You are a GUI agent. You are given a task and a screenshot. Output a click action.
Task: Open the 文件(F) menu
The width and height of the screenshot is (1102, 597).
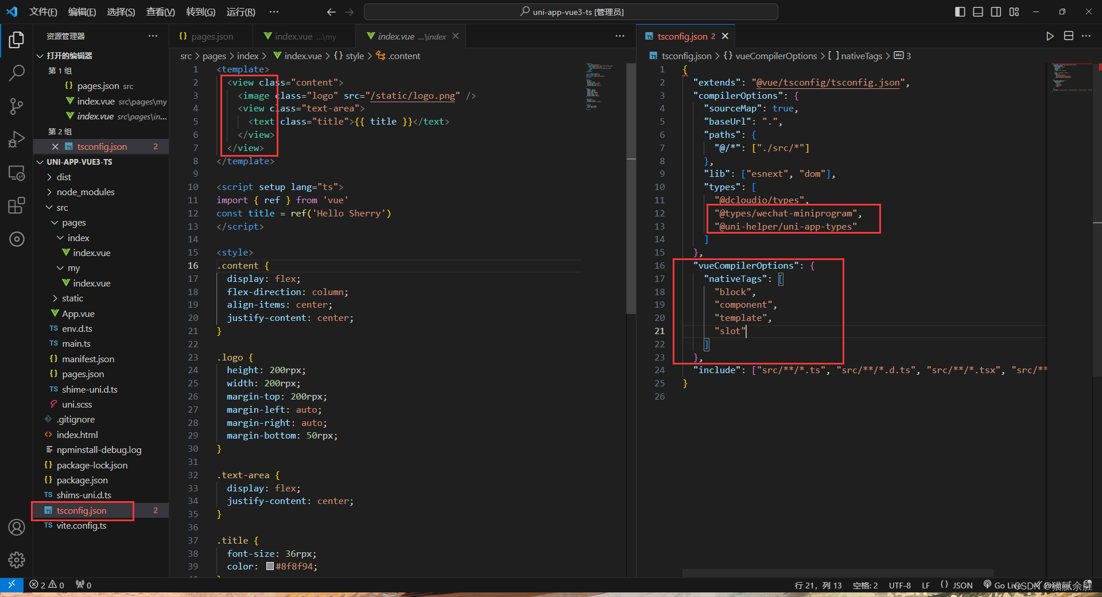(x=43, y=12)
